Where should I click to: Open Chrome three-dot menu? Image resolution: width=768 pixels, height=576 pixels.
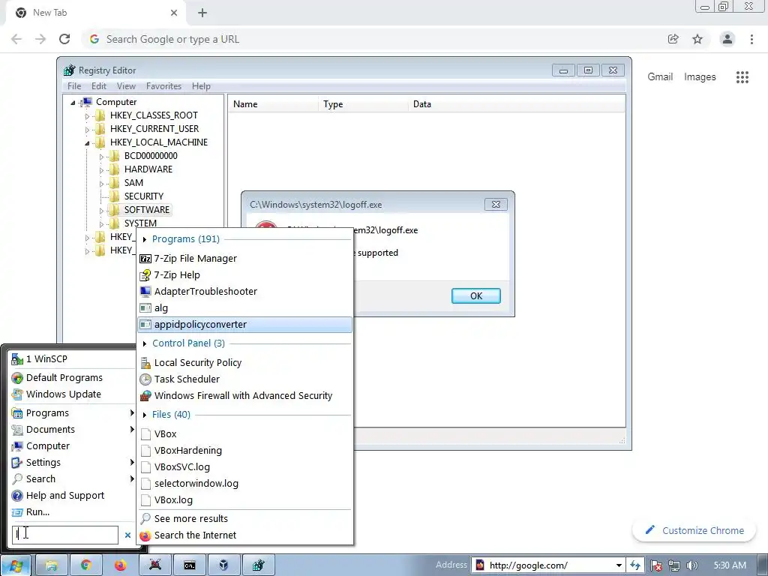click(751, 39)
